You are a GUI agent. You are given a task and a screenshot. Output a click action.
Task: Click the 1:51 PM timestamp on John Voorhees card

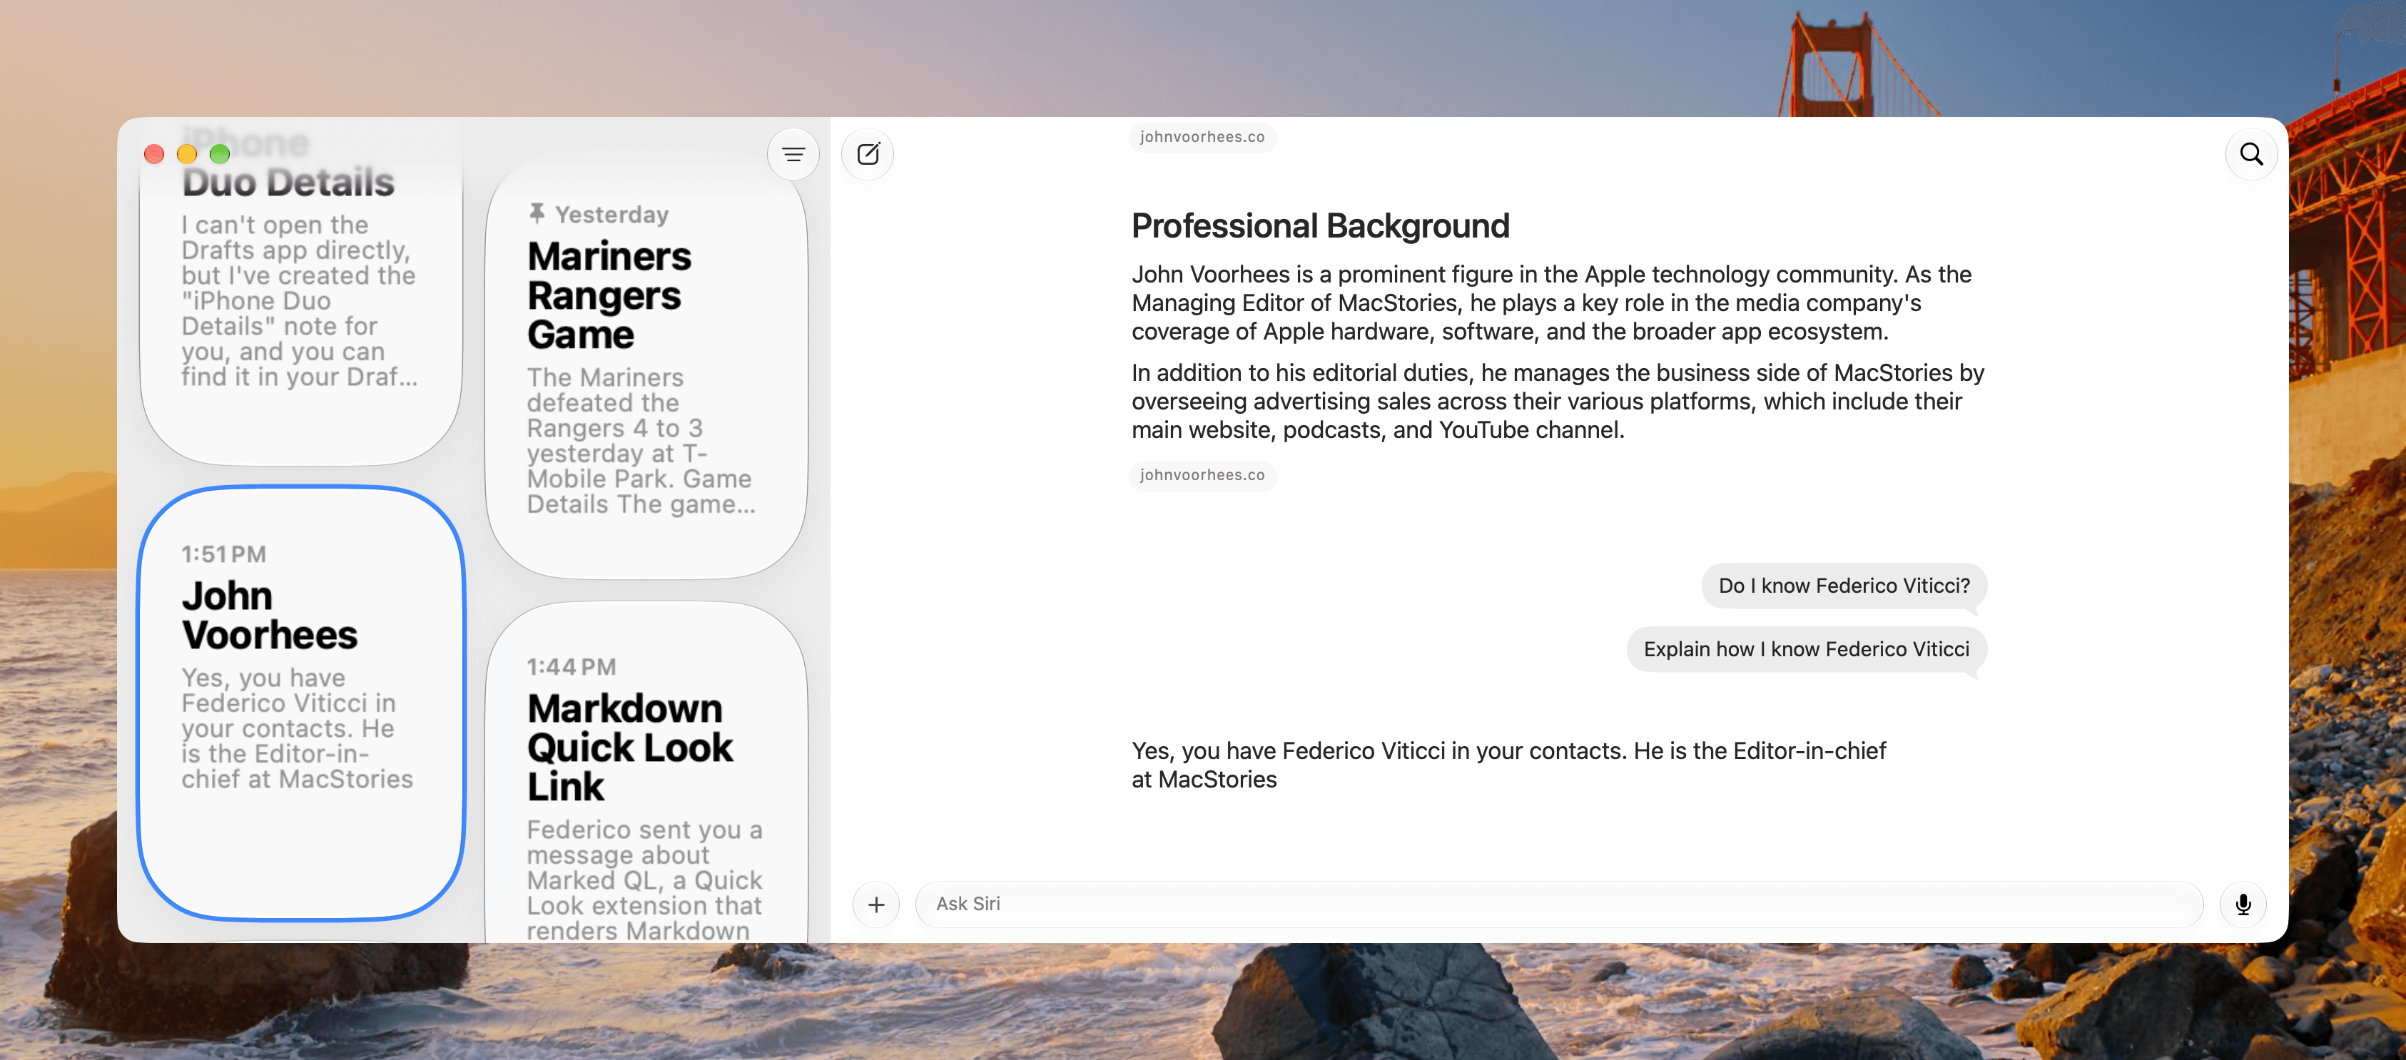tap(223, 554)
